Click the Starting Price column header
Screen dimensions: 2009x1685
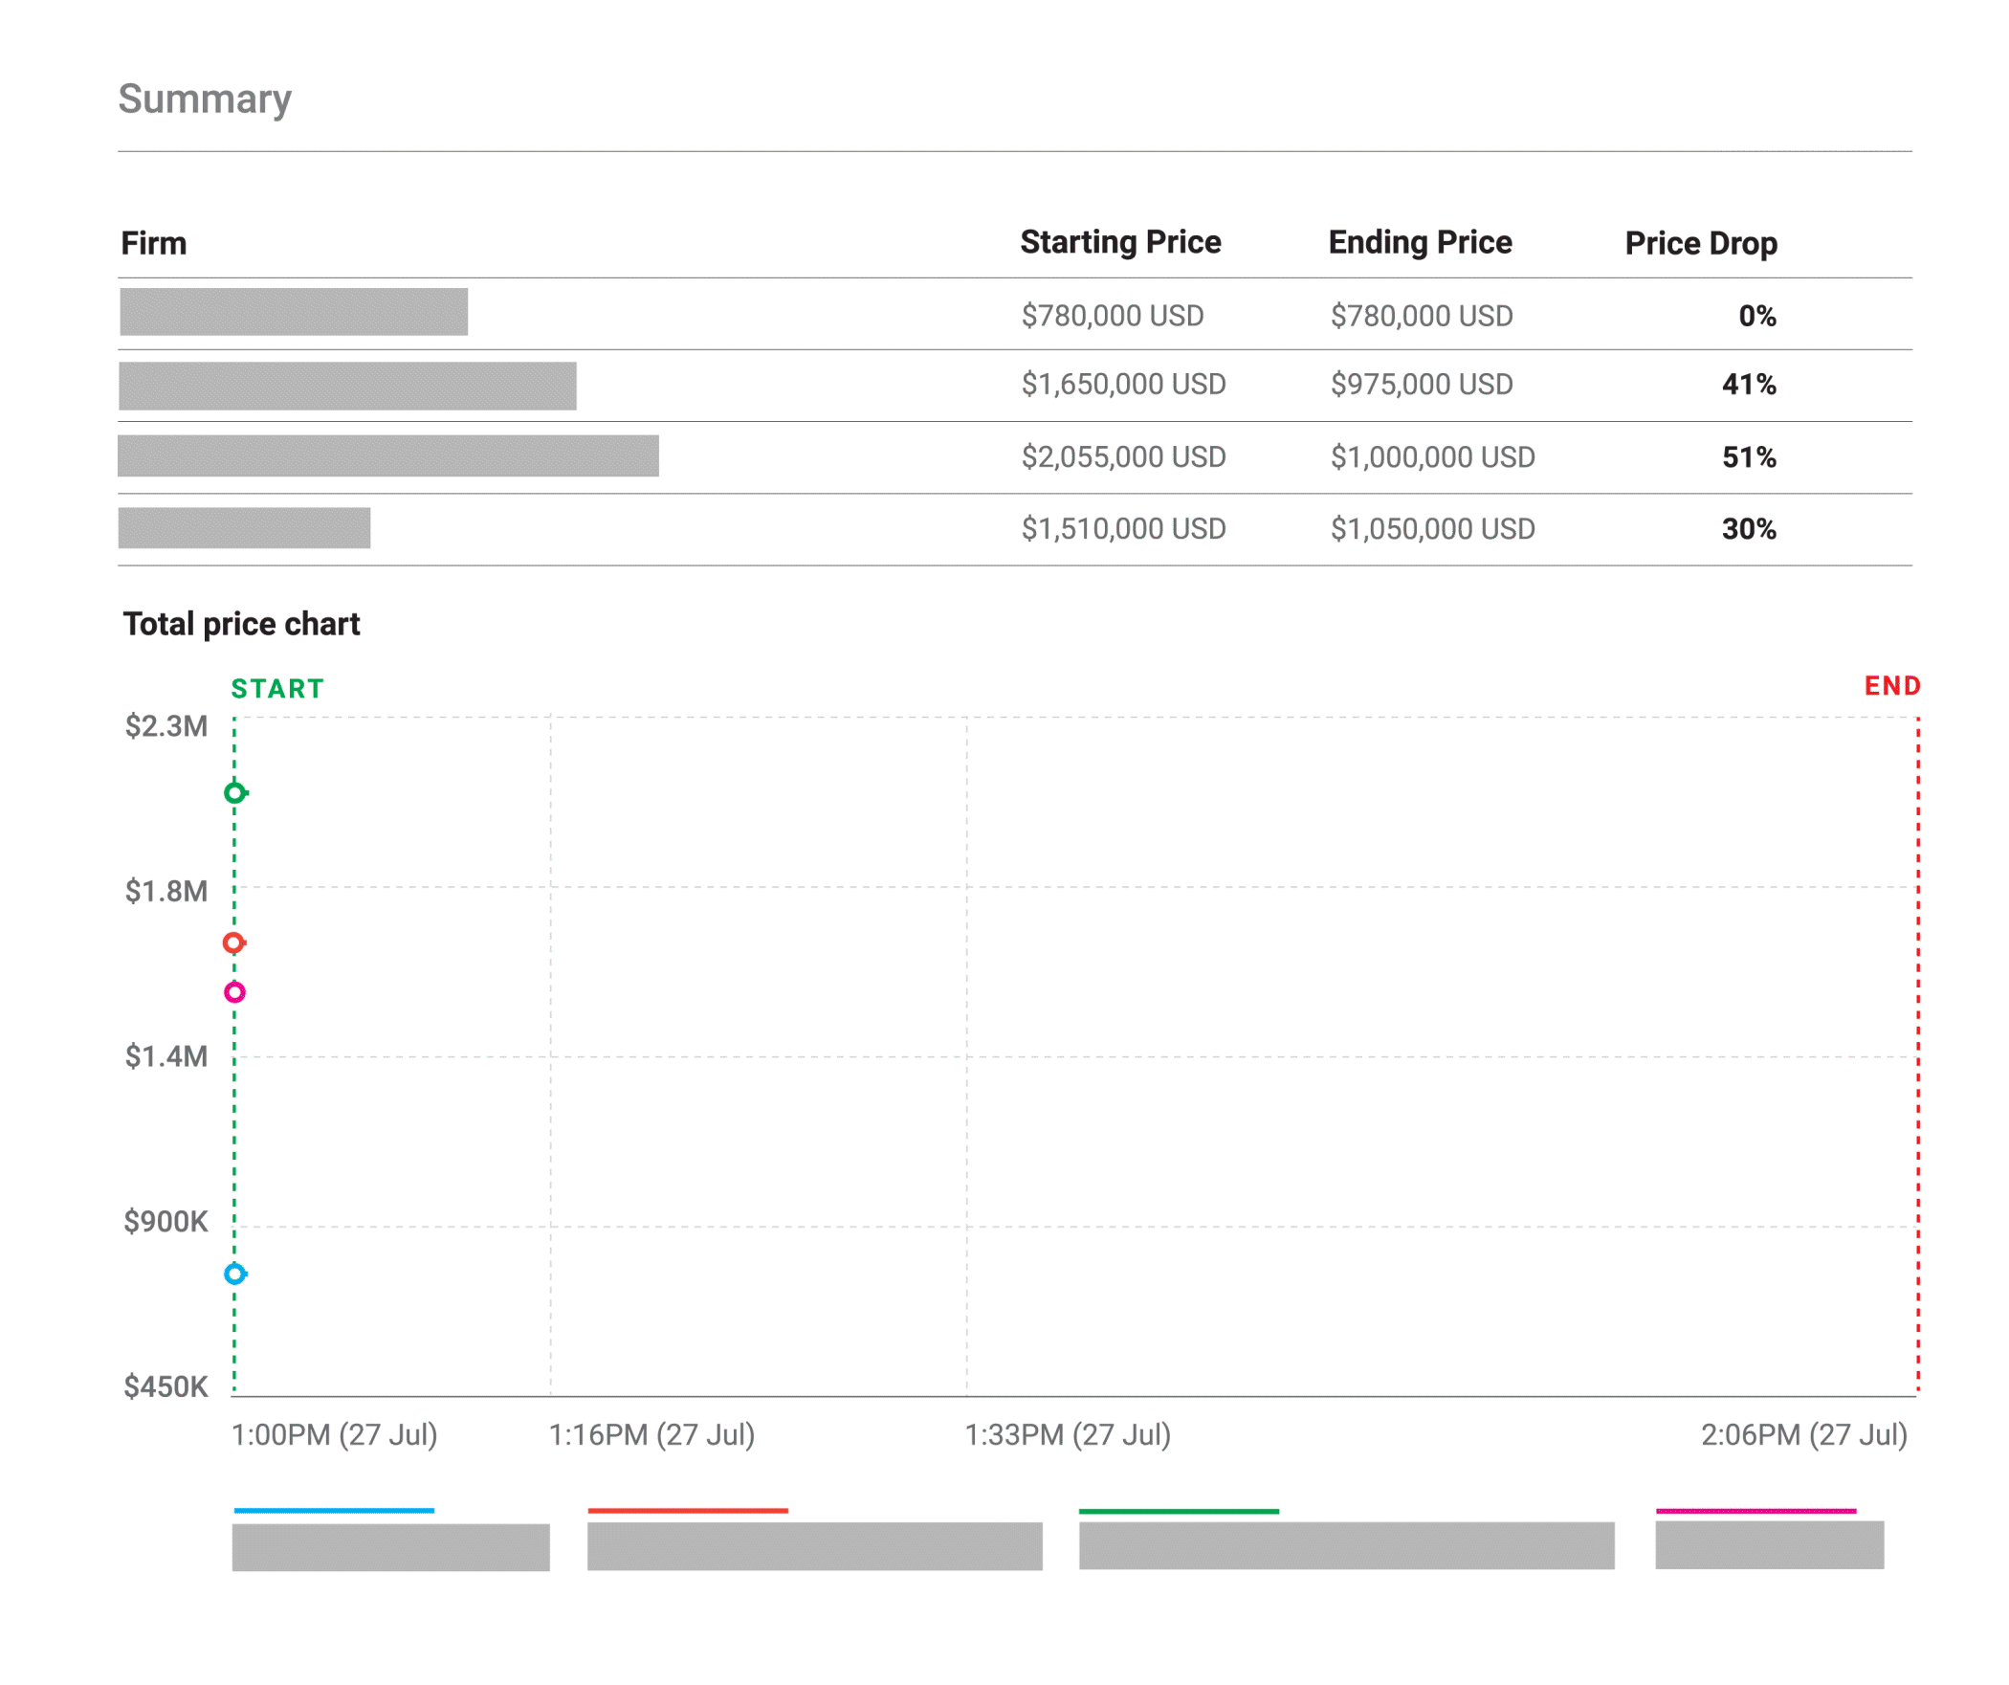click(1121, 243)
